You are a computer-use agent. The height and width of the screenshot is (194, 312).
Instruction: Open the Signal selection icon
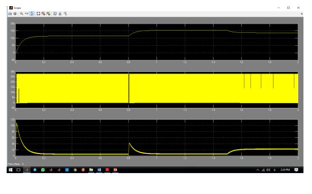(x=65, y=14)
